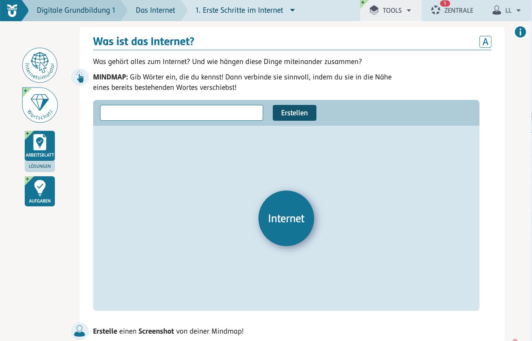This screenshot has width=532, height=341.
Task: Click into the mindmap word input field
Action: pyautogui.click(x=182, y=113)
